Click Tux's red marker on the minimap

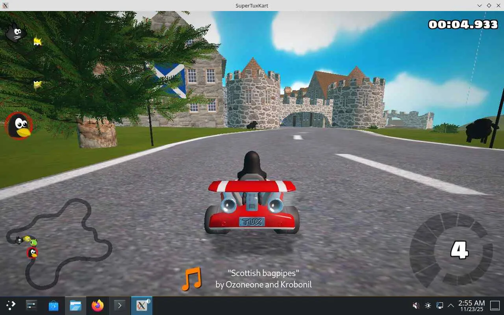(x=32, y=253)
